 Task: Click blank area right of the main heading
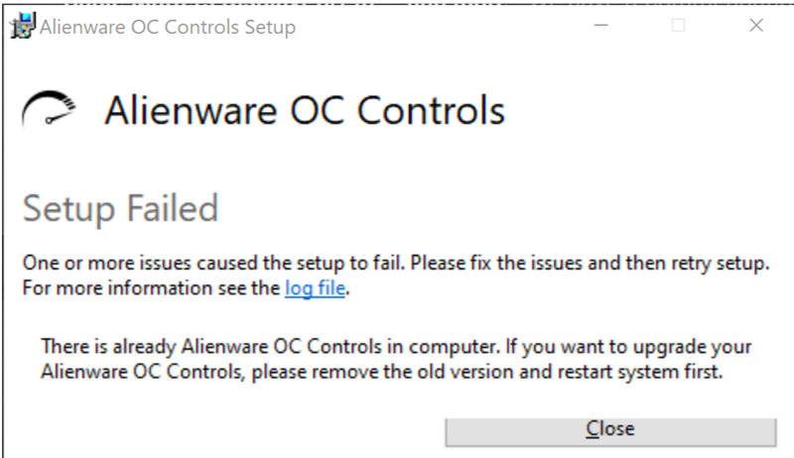pos(645,110)
